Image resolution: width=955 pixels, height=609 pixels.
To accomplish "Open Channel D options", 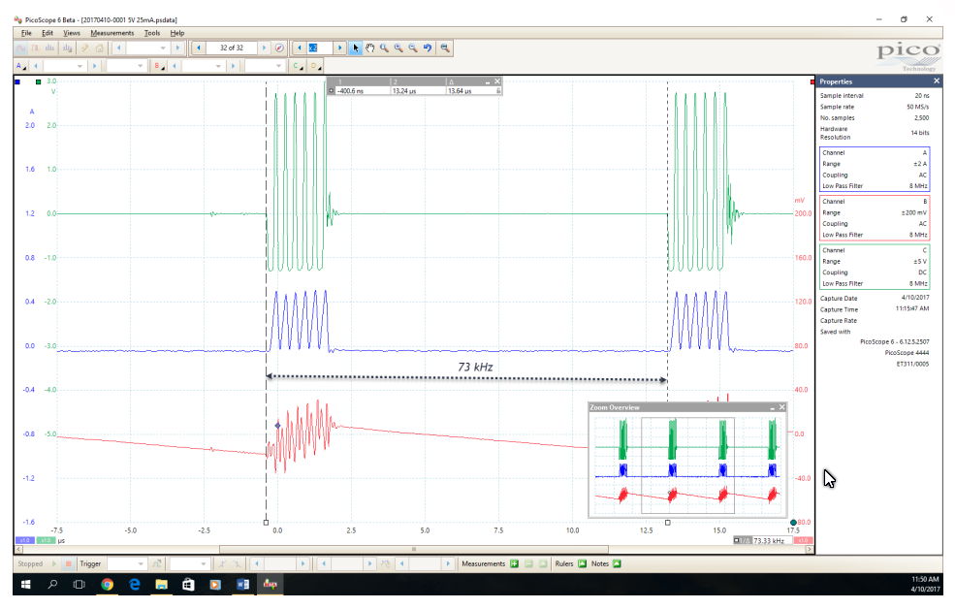I will (x=315, y=66).
